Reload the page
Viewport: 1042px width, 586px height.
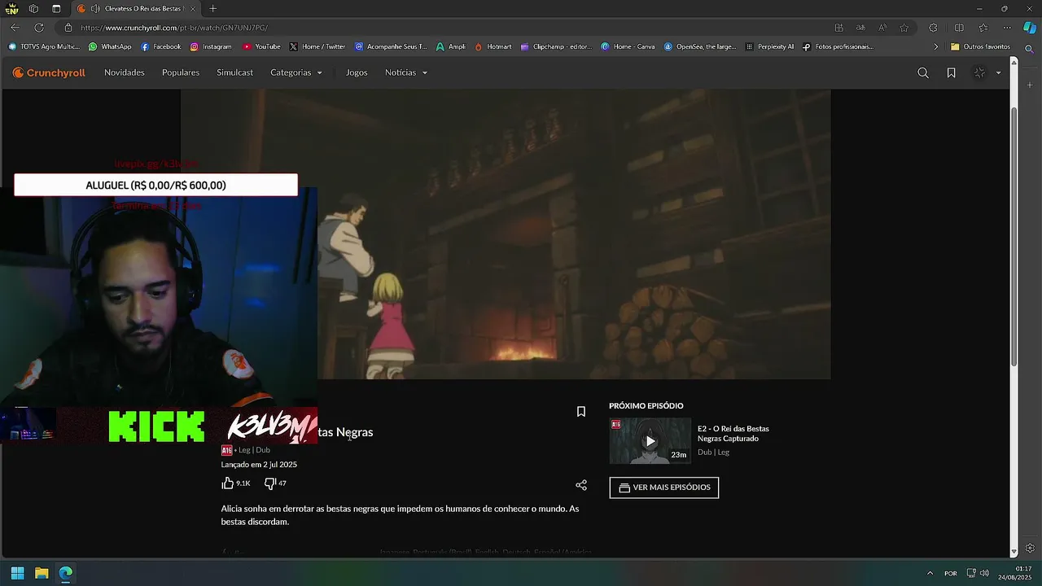tap(38, 28)
